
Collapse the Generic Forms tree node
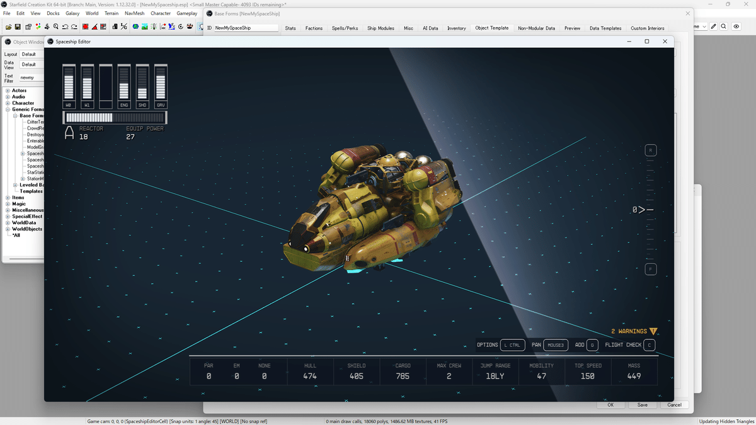[x=8, y=110]
